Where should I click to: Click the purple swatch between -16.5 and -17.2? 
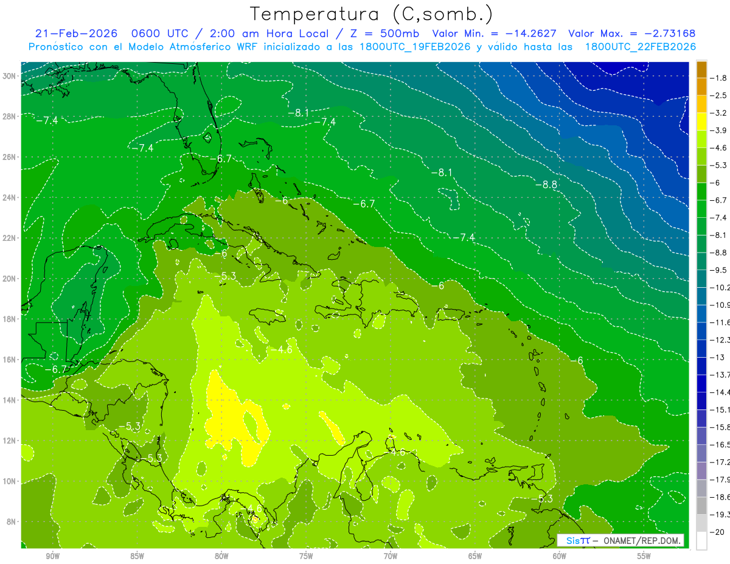[701, 453]
